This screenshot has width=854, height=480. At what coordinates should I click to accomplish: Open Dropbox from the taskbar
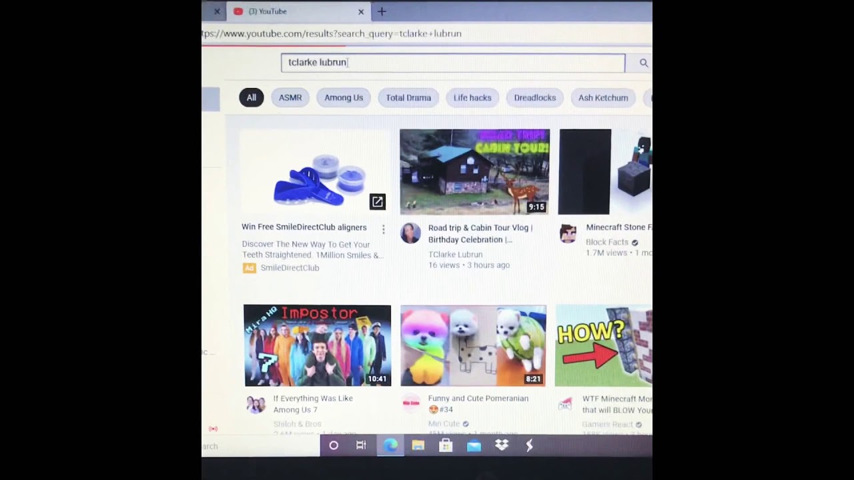click(502, 445)
